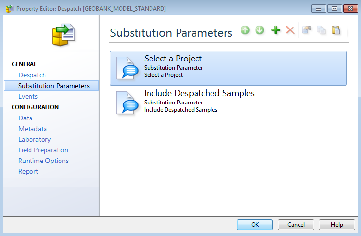The image size is (361, 236).
Task: Open the Despatch page in the sidebar
Action: click(x=32, y=75)
